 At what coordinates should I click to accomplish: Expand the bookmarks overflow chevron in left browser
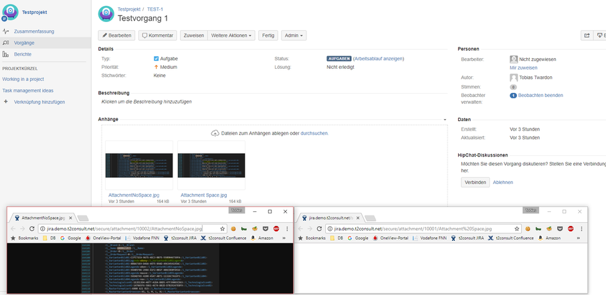click(x=286, y=238)
